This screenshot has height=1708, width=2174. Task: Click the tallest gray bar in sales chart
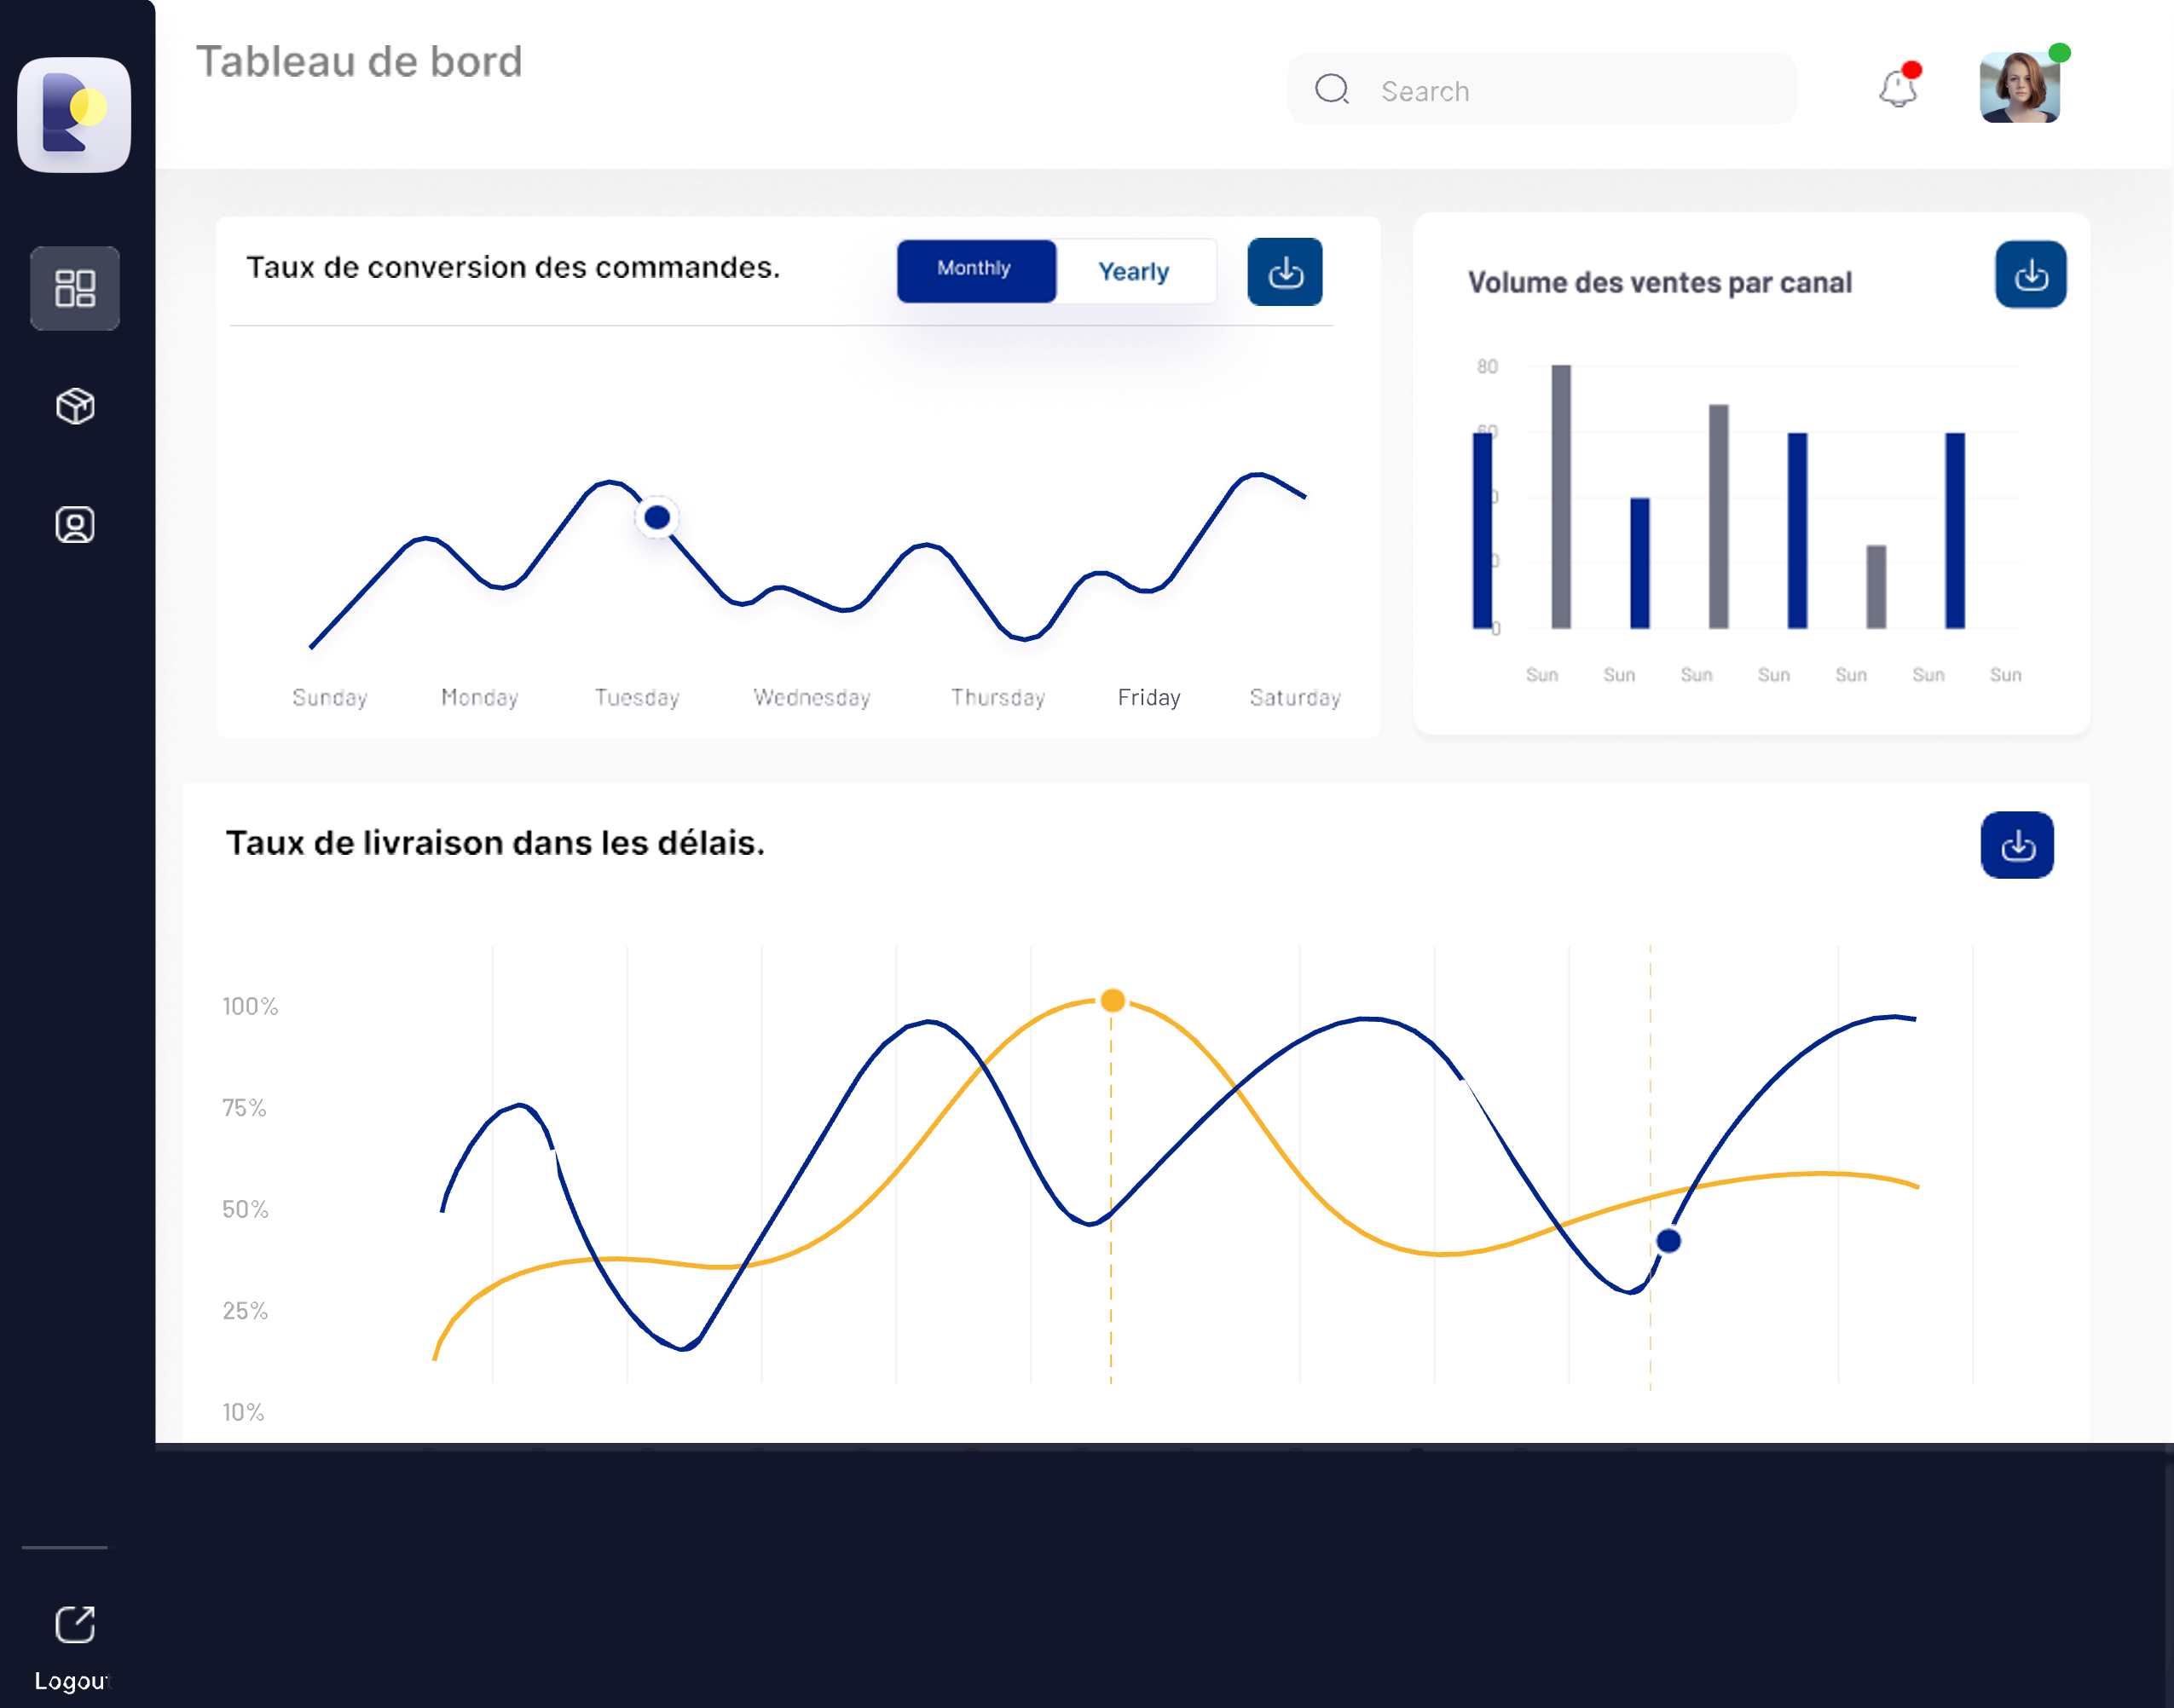(x=1561, y=496)
